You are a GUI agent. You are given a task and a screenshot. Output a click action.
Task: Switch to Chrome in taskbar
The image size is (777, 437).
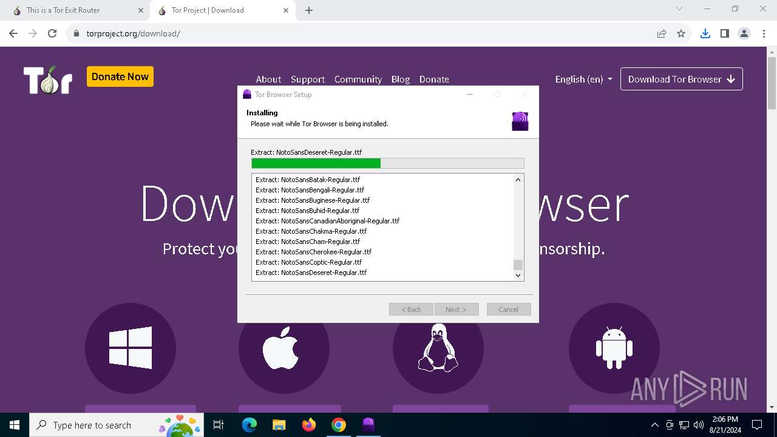pyautogui.click(x=339, y=425)
